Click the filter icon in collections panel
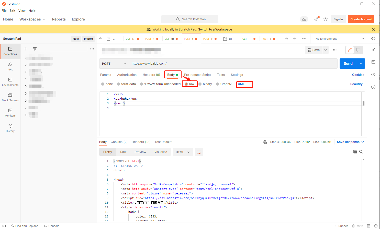Screen dimensions: 380x229 click(35, 49)
